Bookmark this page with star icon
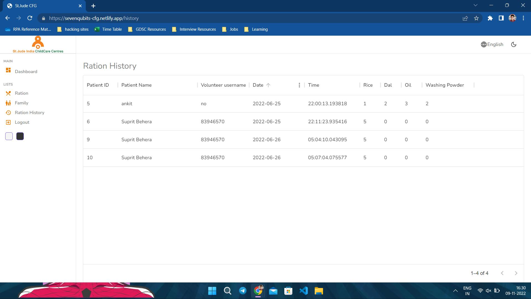The height and width of the screenshot is (299, 531). (x=476, y=18)
